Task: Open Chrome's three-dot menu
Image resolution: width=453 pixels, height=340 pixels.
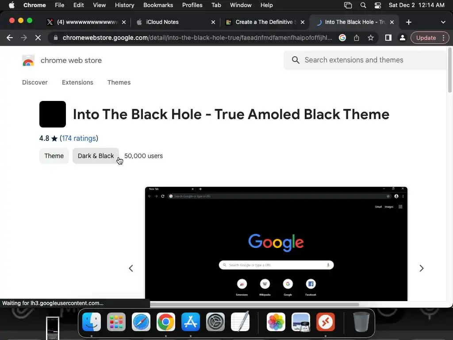Action: (443, 38)
